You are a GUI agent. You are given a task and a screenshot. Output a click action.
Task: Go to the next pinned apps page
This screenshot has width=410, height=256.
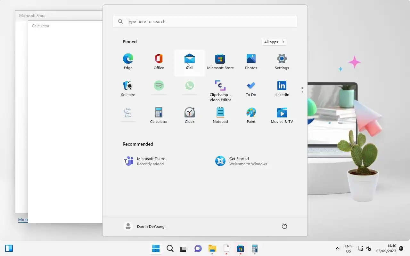coord(302,92)
